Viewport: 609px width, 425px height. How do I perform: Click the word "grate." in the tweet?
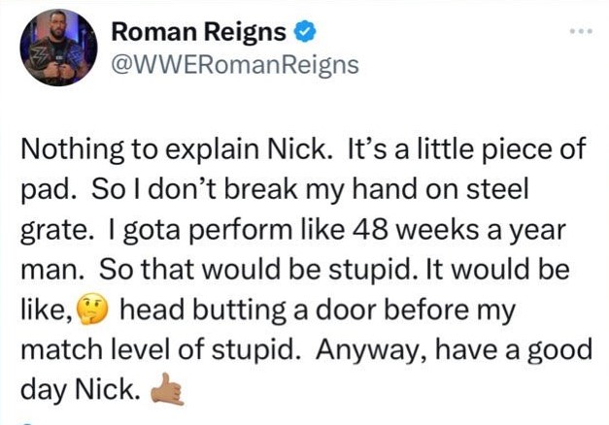click(x=56, y=231)
